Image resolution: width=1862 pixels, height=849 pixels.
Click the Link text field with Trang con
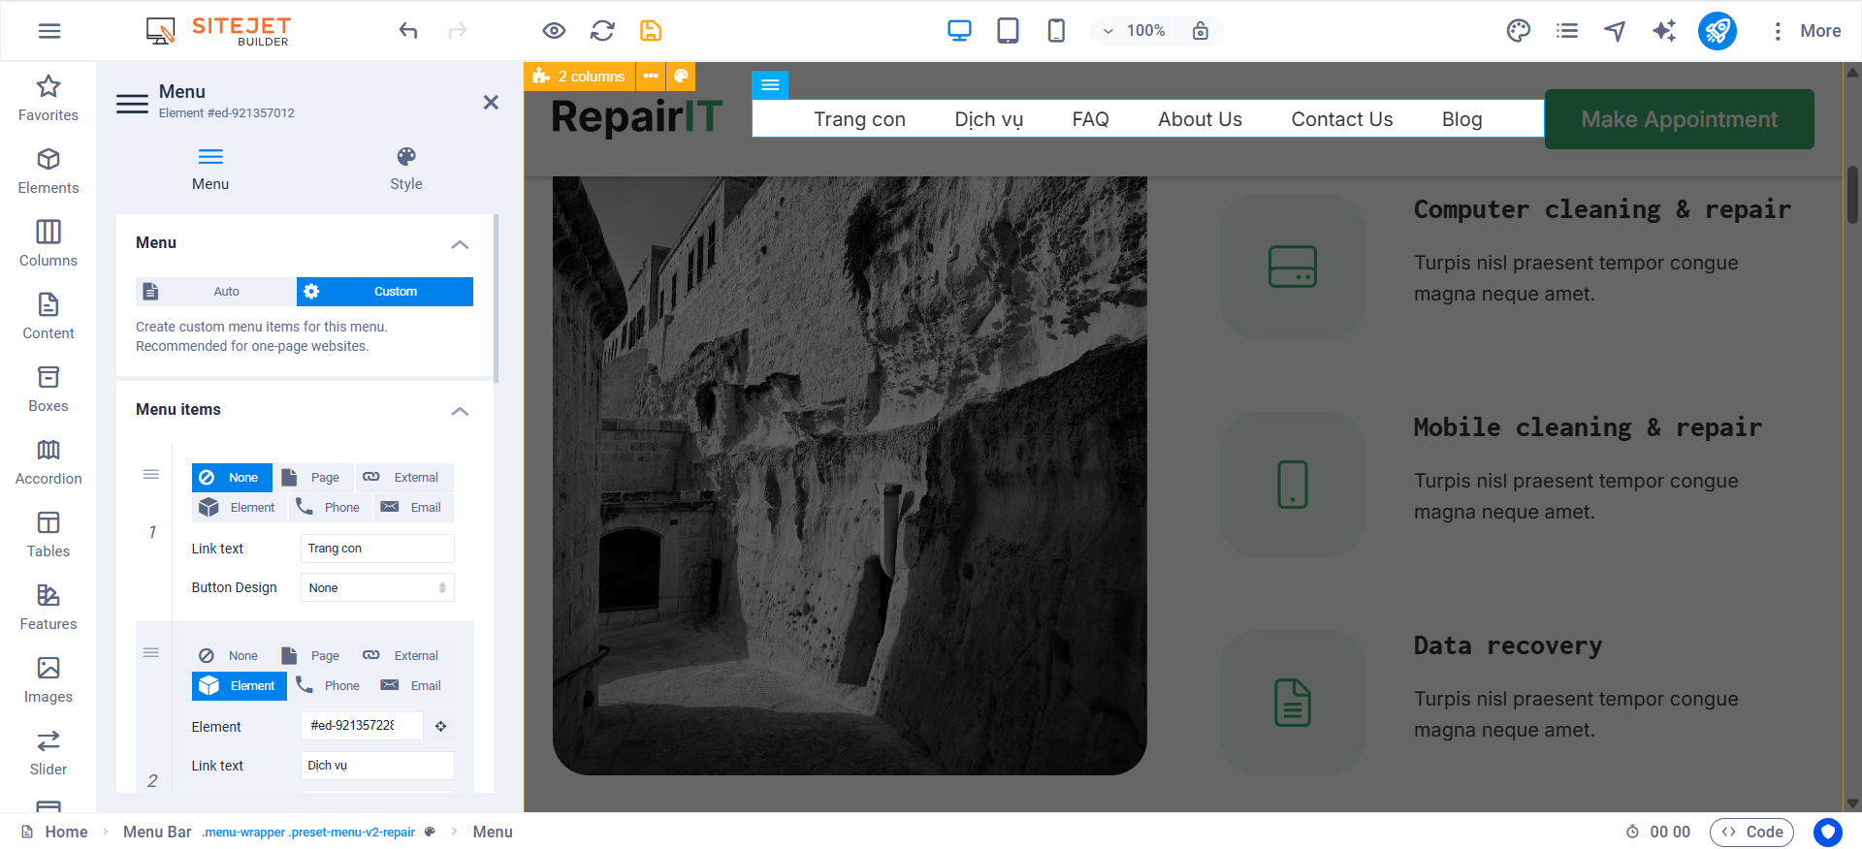[376, 549]
